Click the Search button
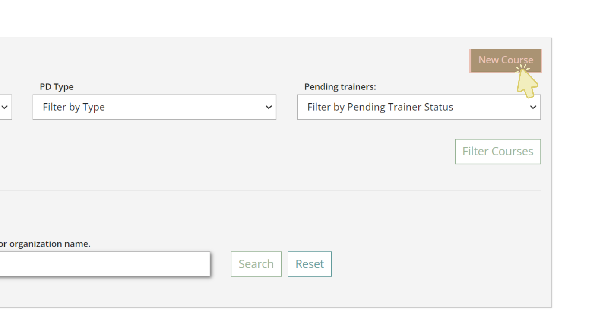614x314 pixels. click(256, 264)
